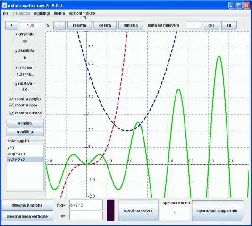Maximize the math draw window
This screenshot has height=226, width=252.
[x=239, y=6]
